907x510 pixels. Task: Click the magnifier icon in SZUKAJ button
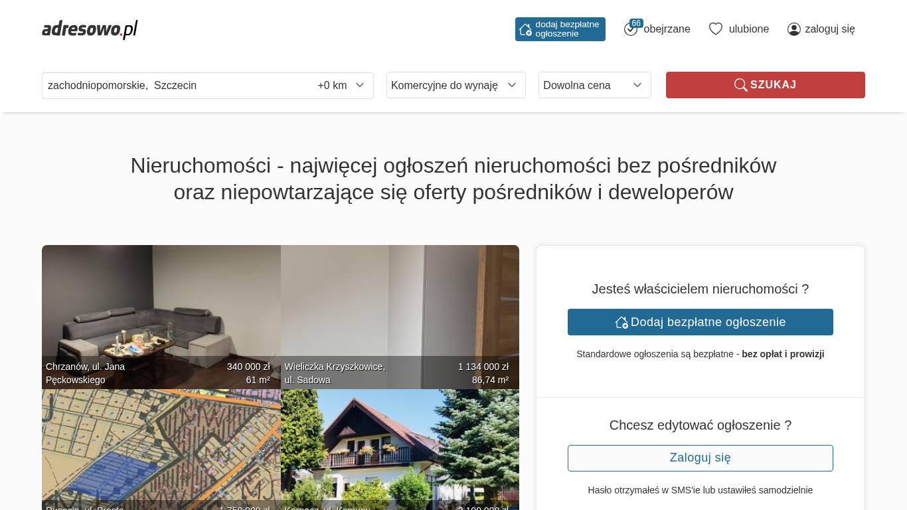point(740,85)
